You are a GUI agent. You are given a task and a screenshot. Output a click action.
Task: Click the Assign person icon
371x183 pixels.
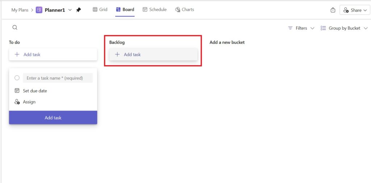pyautogui.click(x=17, y=102)
